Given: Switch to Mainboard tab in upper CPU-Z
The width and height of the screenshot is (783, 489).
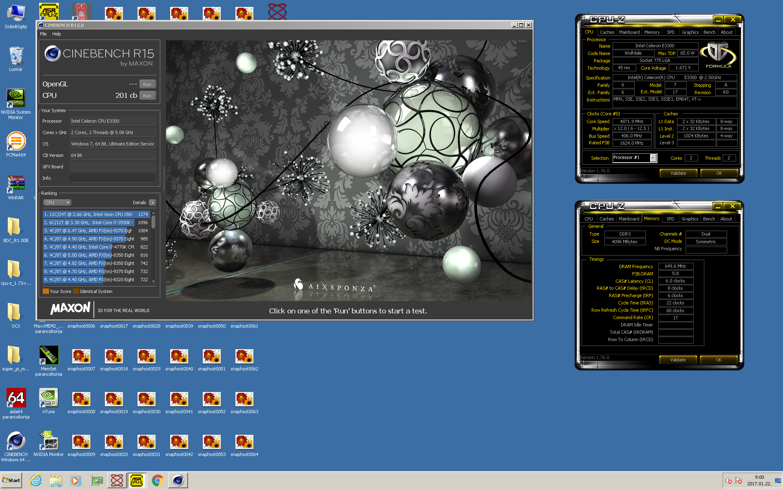Looking at the screenshot, I should [629, 32].
